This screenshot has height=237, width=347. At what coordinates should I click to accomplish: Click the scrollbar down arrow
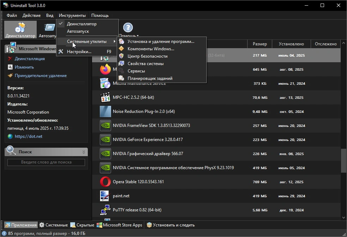[343, 218]
